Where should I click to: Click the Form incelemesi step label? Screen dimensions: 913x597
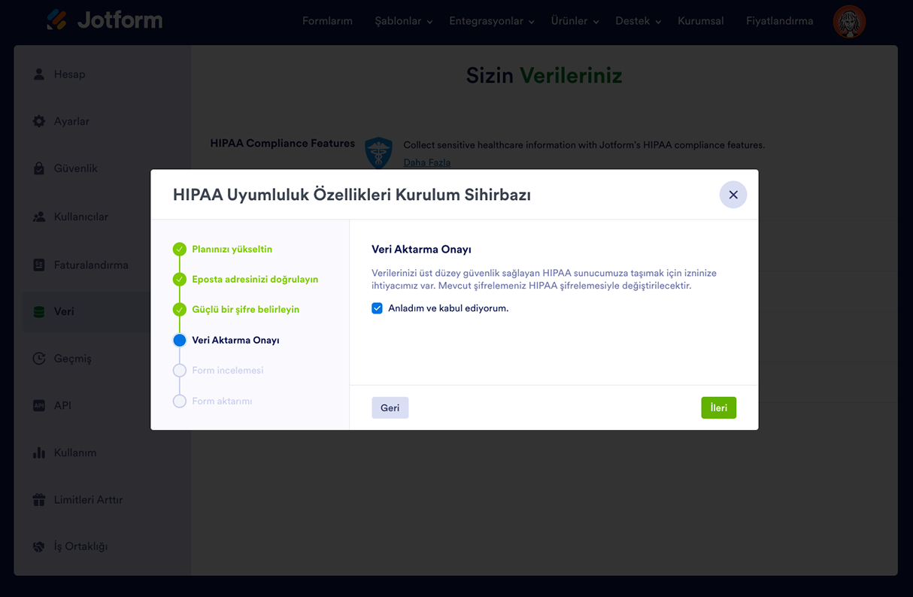(227, 370)
